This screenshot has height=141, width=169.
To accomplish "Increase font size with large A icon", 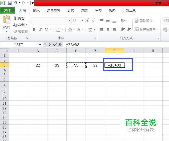I will tap(87, 20).
